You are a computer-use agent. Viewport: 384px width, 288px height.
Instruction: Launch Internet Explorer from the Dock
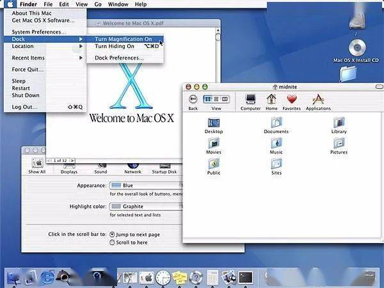pos(47,278)
